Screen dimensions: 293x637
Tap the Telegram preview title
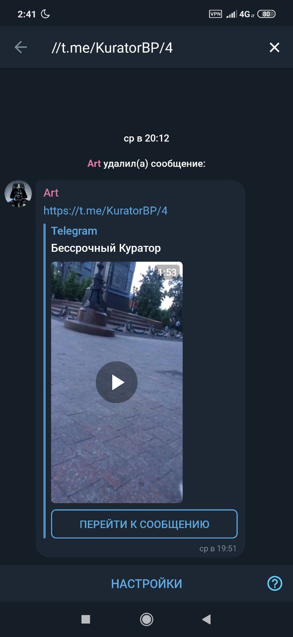coord(74,231)
